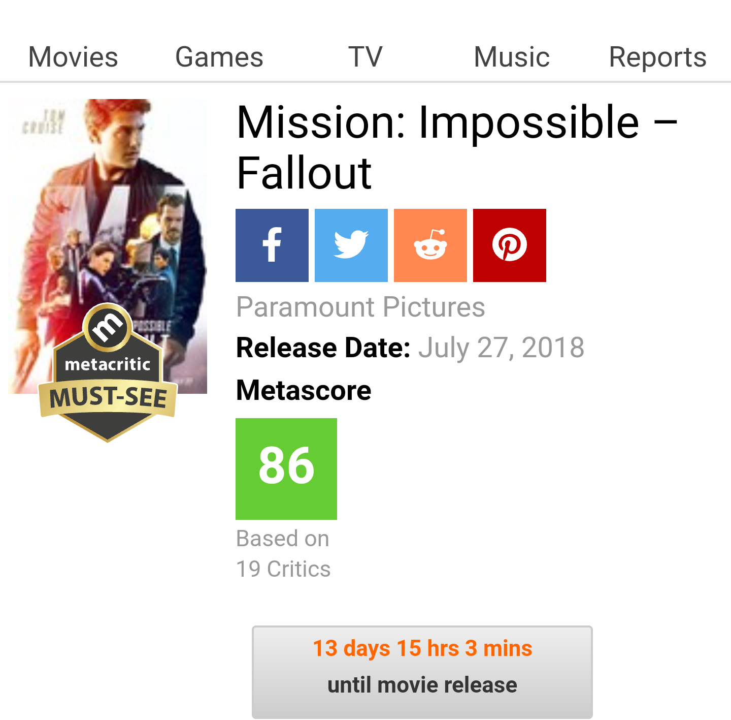731x720 pixels.
Task: Share the movie on Facebook
Action: (x=272, y=245)
